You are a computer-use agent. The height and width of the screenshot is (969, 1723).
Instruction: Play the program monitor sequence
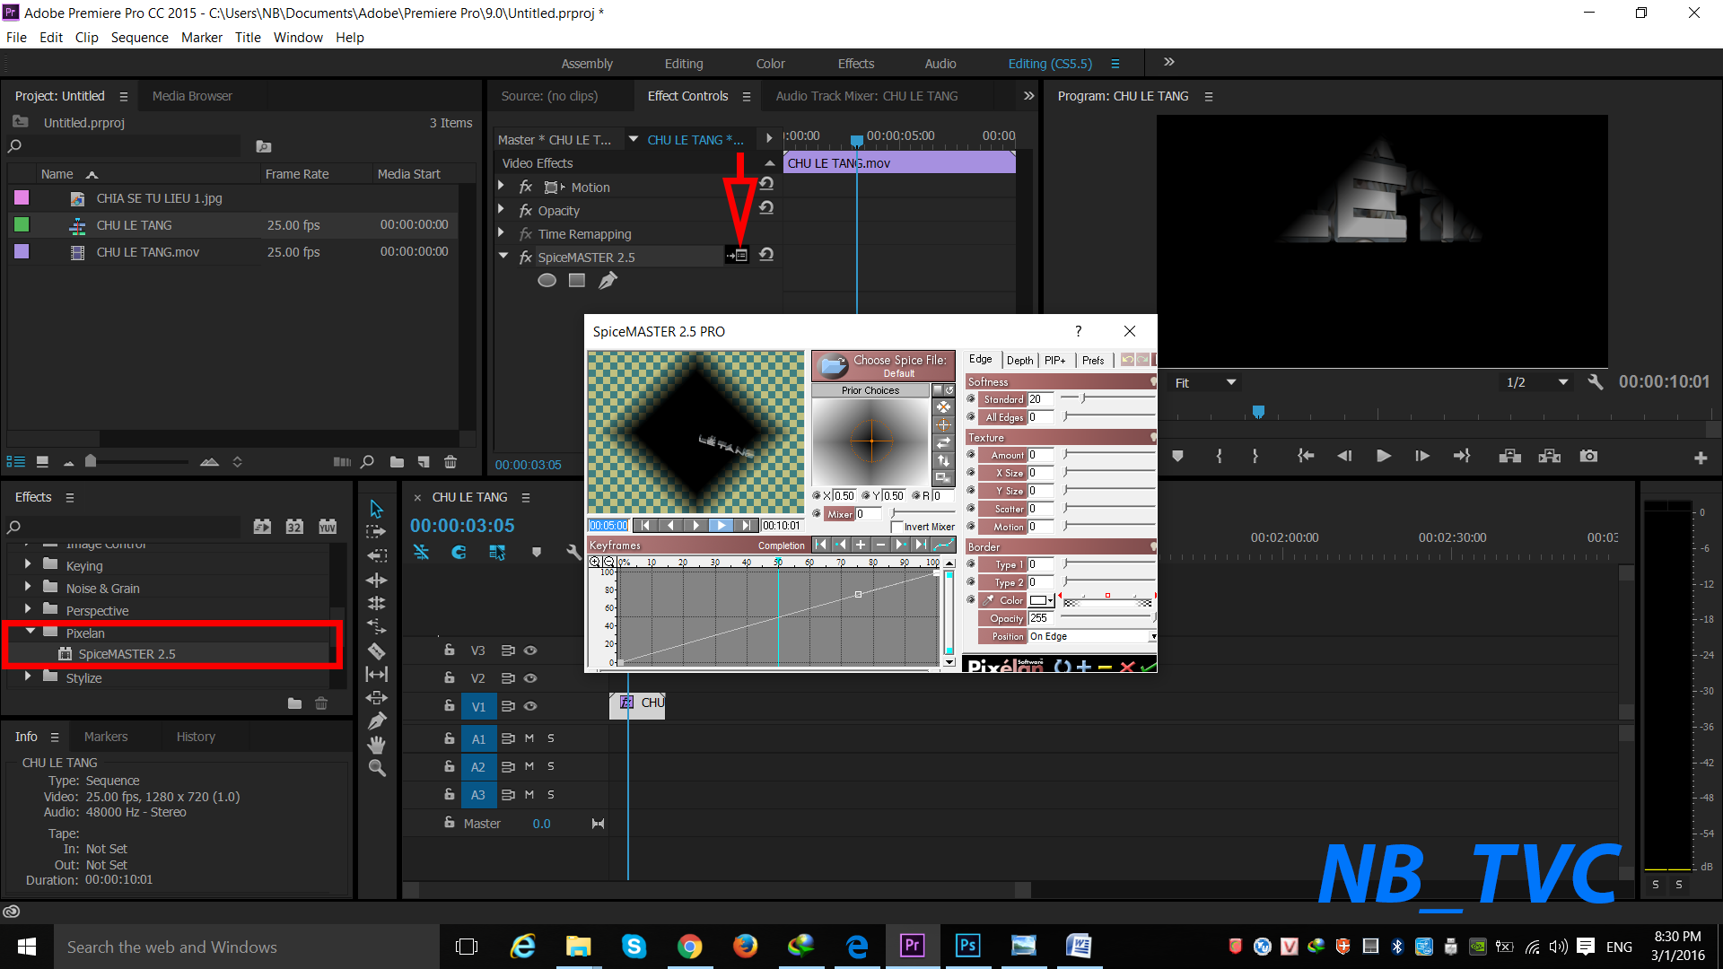point(1383,457)
